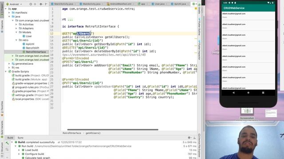Open the Gradle side panel
The height and width of the screenshot is (159, 284).
coord(199,9)
